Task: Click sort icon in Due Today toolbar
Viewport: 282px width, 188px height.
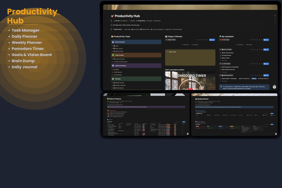Action: 253,40
